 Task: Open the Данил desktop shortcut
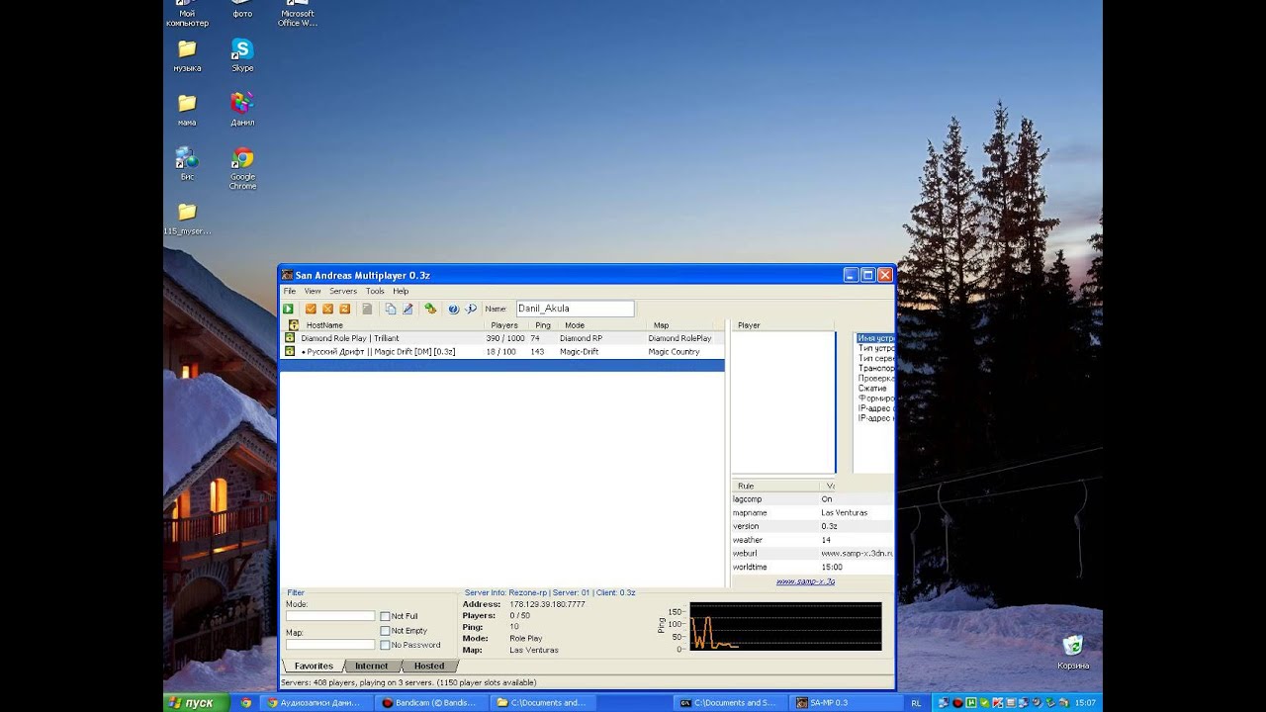point(242,109)
